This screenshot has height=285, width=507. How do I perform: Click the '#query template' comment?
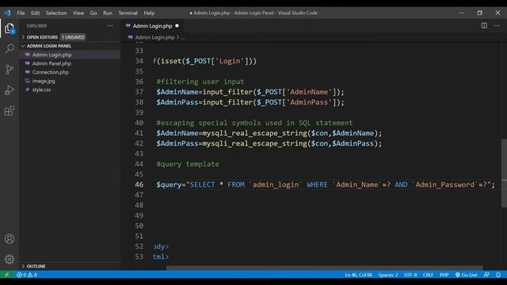(188, 164)
